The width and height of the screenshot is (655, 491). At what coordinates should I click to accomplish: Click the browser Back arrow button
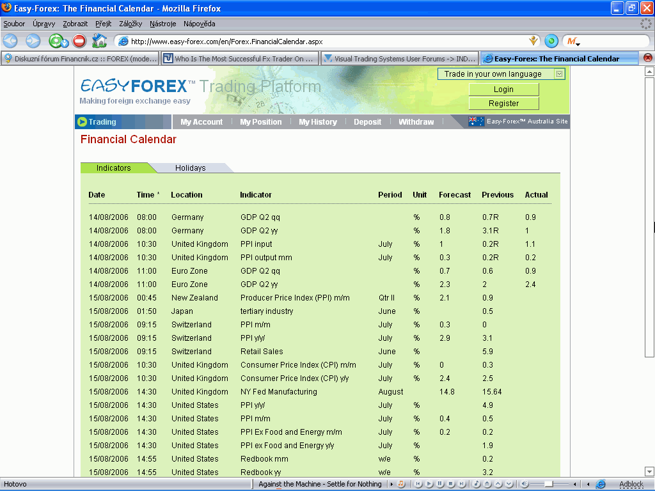point(12,41)
